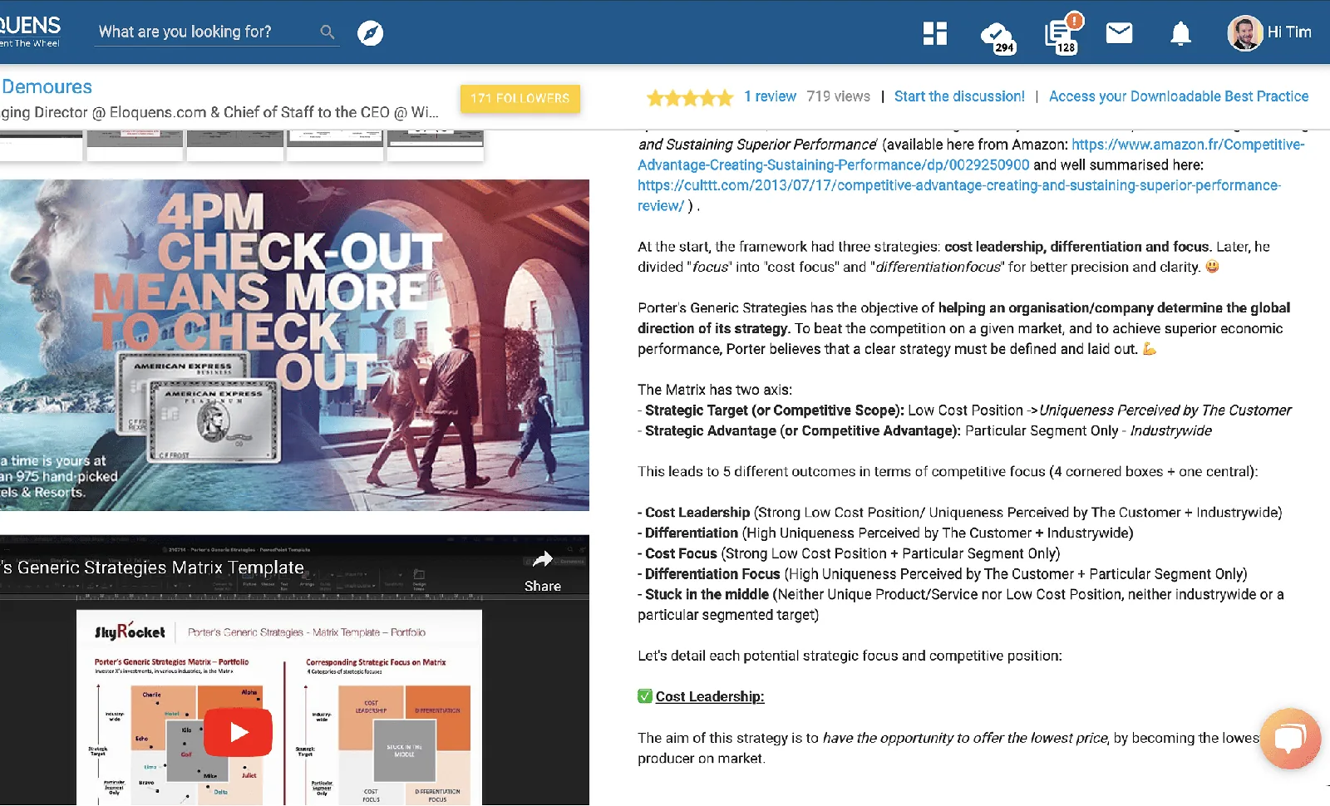The width and height of the screenshot is (1330, 806).
Task: Open 'Access your Downloadable Best Practice' link
Action: [1179, 96]
